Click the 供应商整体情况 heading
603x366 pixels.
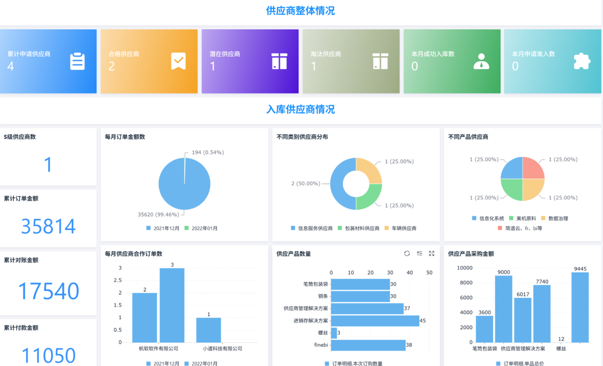click(300, 11)
